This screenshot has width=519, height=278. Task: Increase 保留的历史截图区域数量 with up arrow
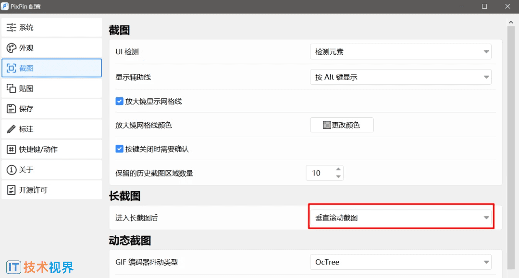(x=338, y=169)
